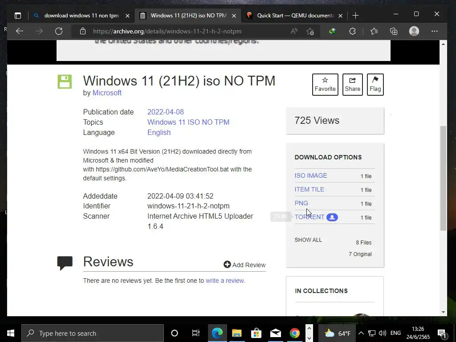Open the write a review link

tap(225, 281)
